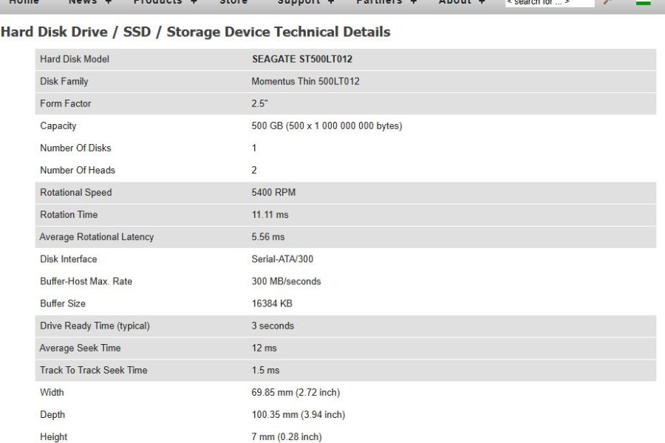Select the SEAGATE ST500LT012 model text
Screen dimensions: 665x443
302,59
